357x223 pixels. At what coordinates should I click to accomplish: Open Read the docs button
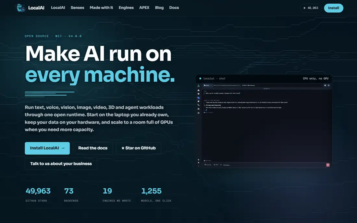93,148
